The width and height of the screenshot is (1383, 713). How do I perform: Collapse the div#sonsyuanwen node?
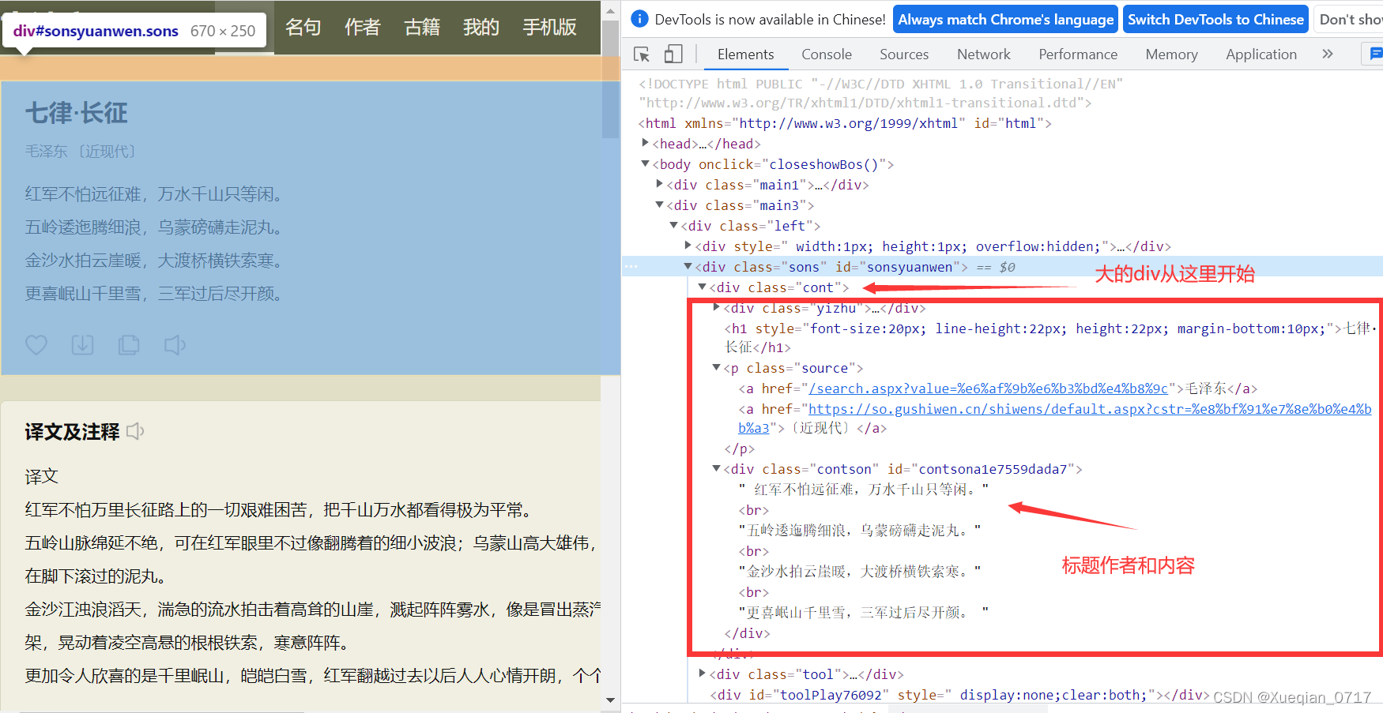click(x=688, y=266)
